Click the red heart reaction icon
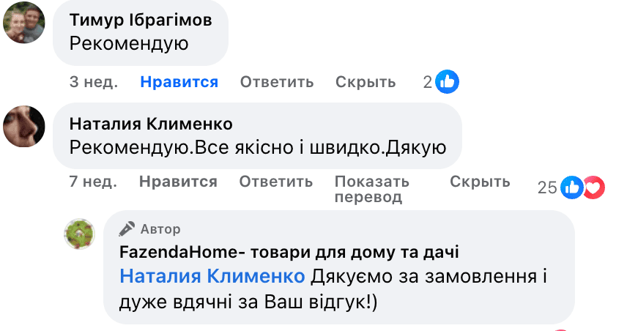 [x=593, y=187]
